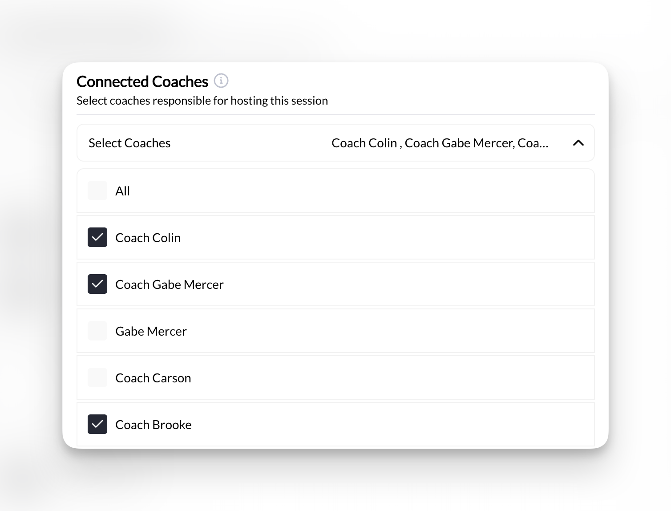The image size is (671, 511).
Task: Uncheck Coach Gabe Mercer
Action: 97,284
